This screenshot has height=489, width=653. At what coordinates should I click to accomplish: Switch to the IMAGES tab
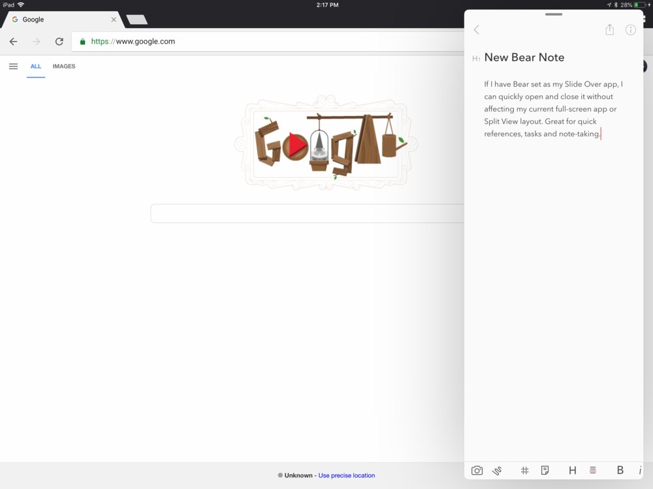pyautogui.click(x=64, y=67)
